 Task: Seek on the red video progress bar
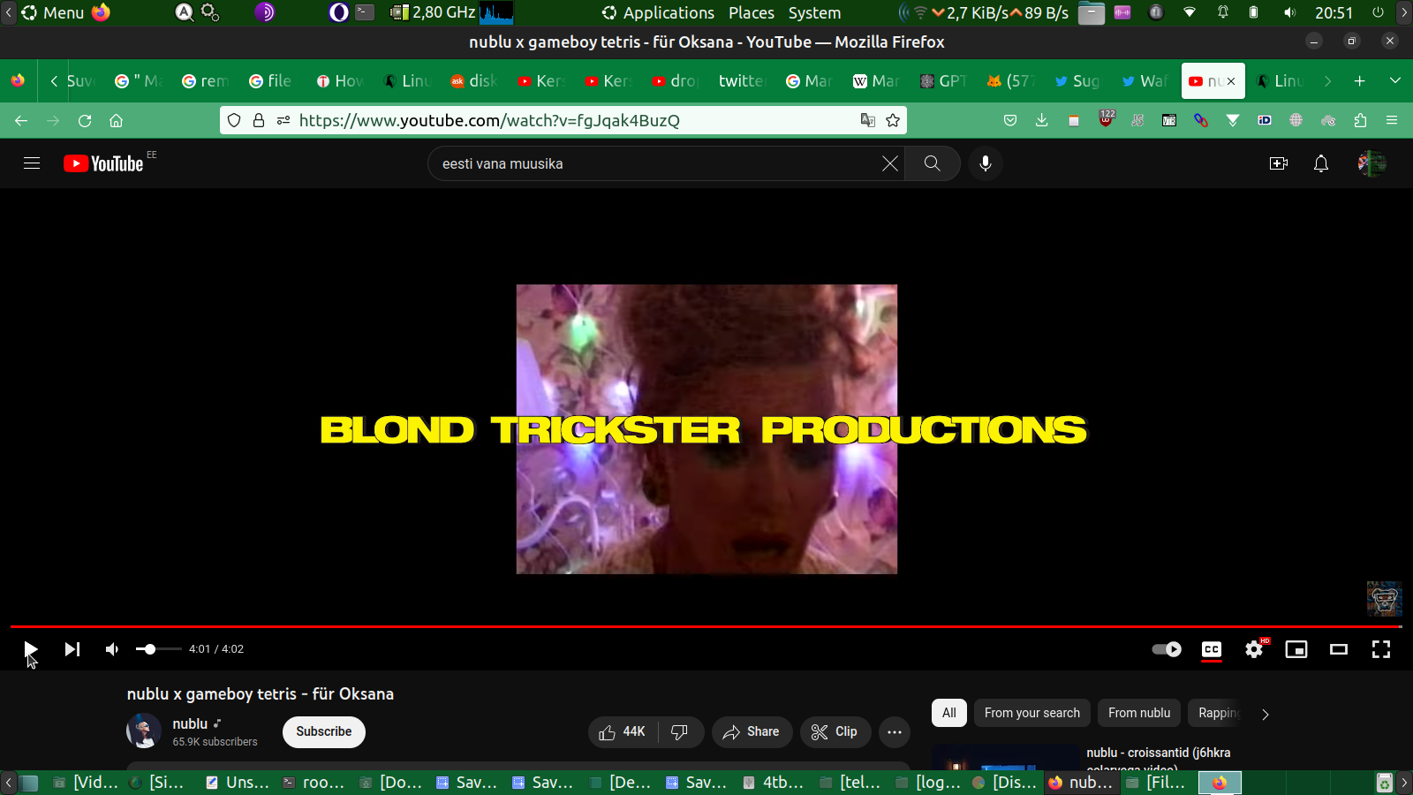pos(706,626)
